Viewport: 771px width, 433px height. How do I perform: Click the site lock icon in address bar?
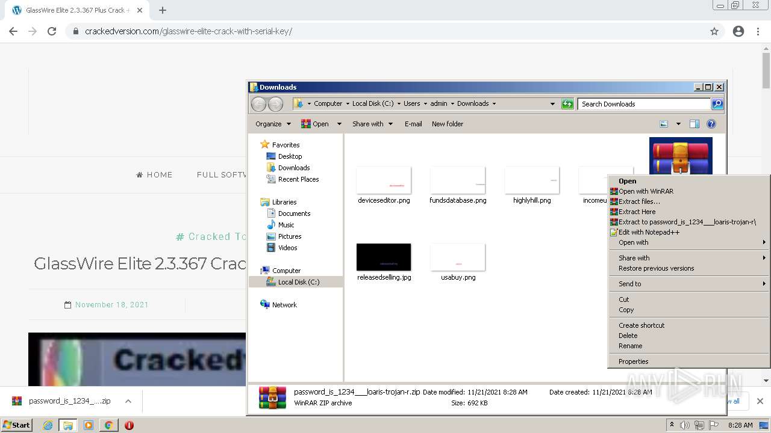pos(76,31)
